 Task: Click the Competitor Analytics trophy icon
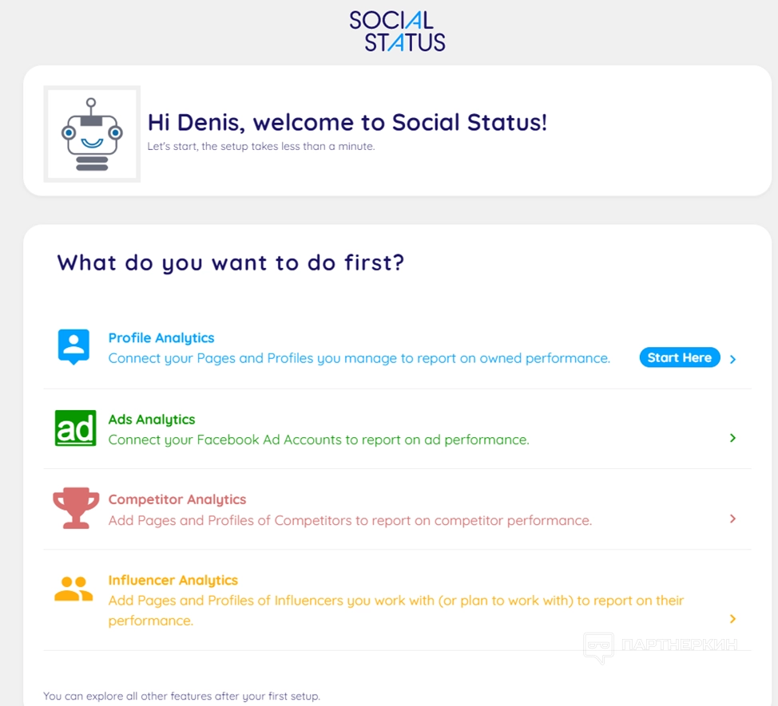[x=76, y=508]
